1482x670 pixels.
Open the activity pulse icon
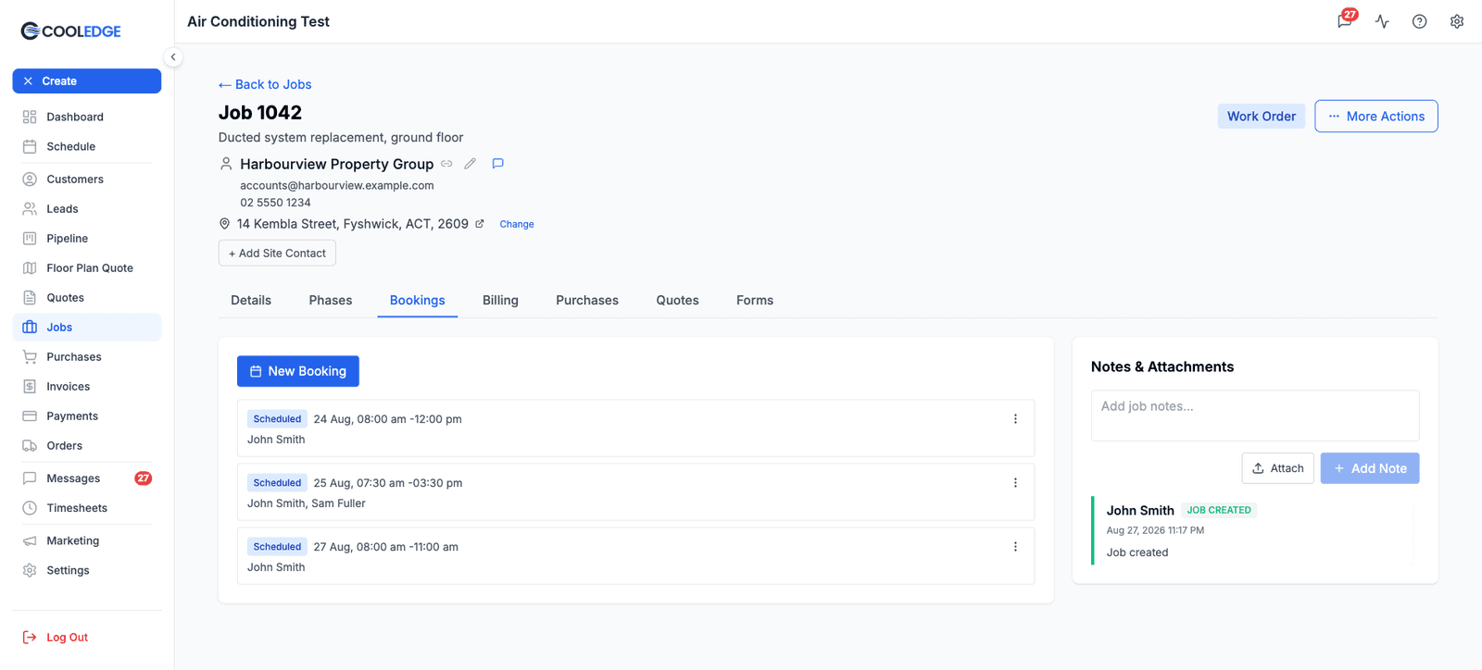click(x=1382, y=21)
